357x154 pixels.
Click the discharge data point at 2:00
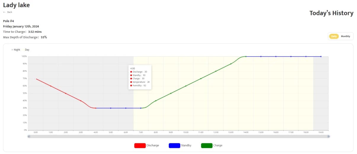point(66,93)
